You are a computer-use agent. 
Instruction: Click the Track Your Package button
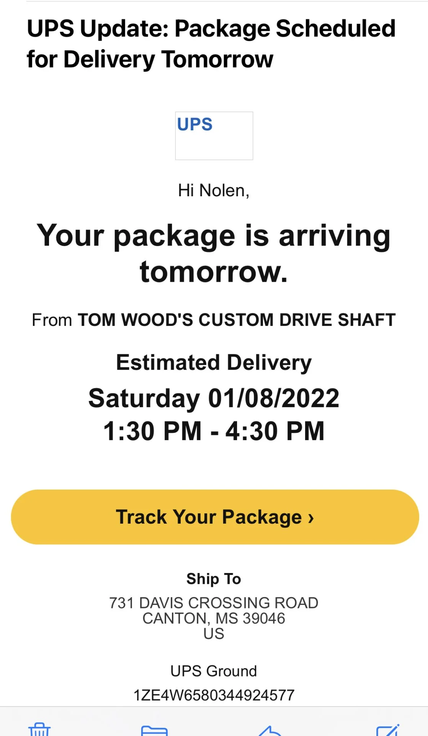(x=215, y=517)
